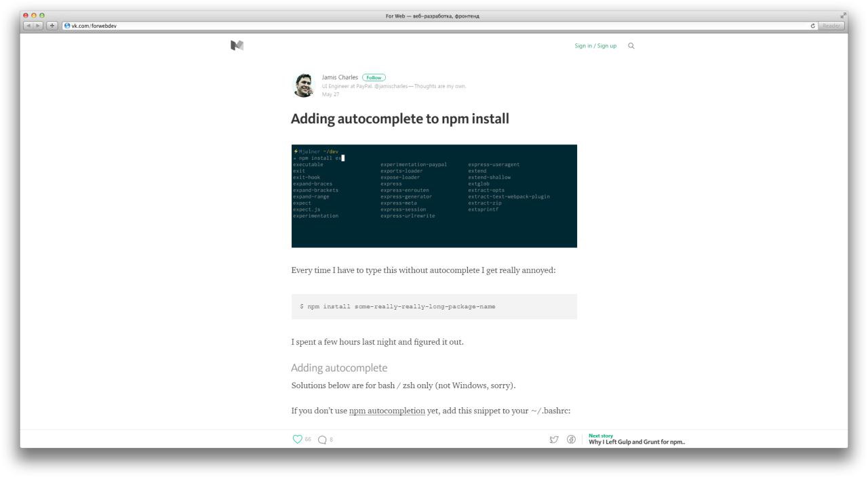Image resolution: width=868 pixels, height=477 pixels.
Task: Open search with the magnifier icon
Action: click(631, 45)
